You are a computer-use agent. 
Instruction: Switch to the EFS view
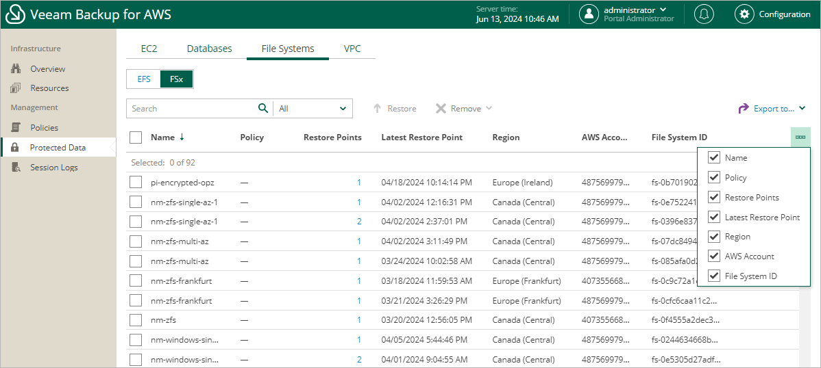(144, 79)
